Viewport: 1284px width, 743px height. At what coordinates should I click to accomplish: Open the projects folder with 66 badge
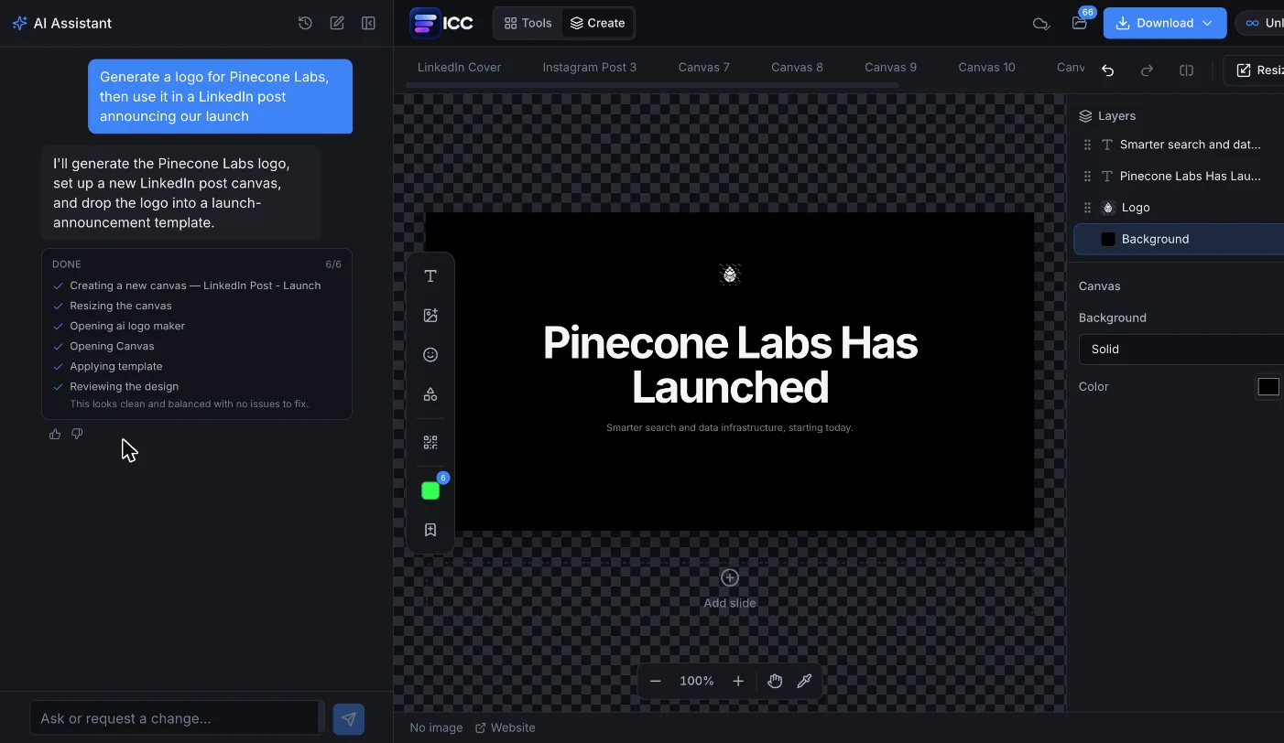pos(1080,23)
